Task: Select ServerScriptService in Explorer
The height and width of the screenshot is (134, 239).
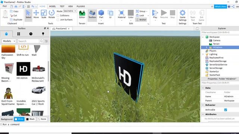Action: point(218,64)
